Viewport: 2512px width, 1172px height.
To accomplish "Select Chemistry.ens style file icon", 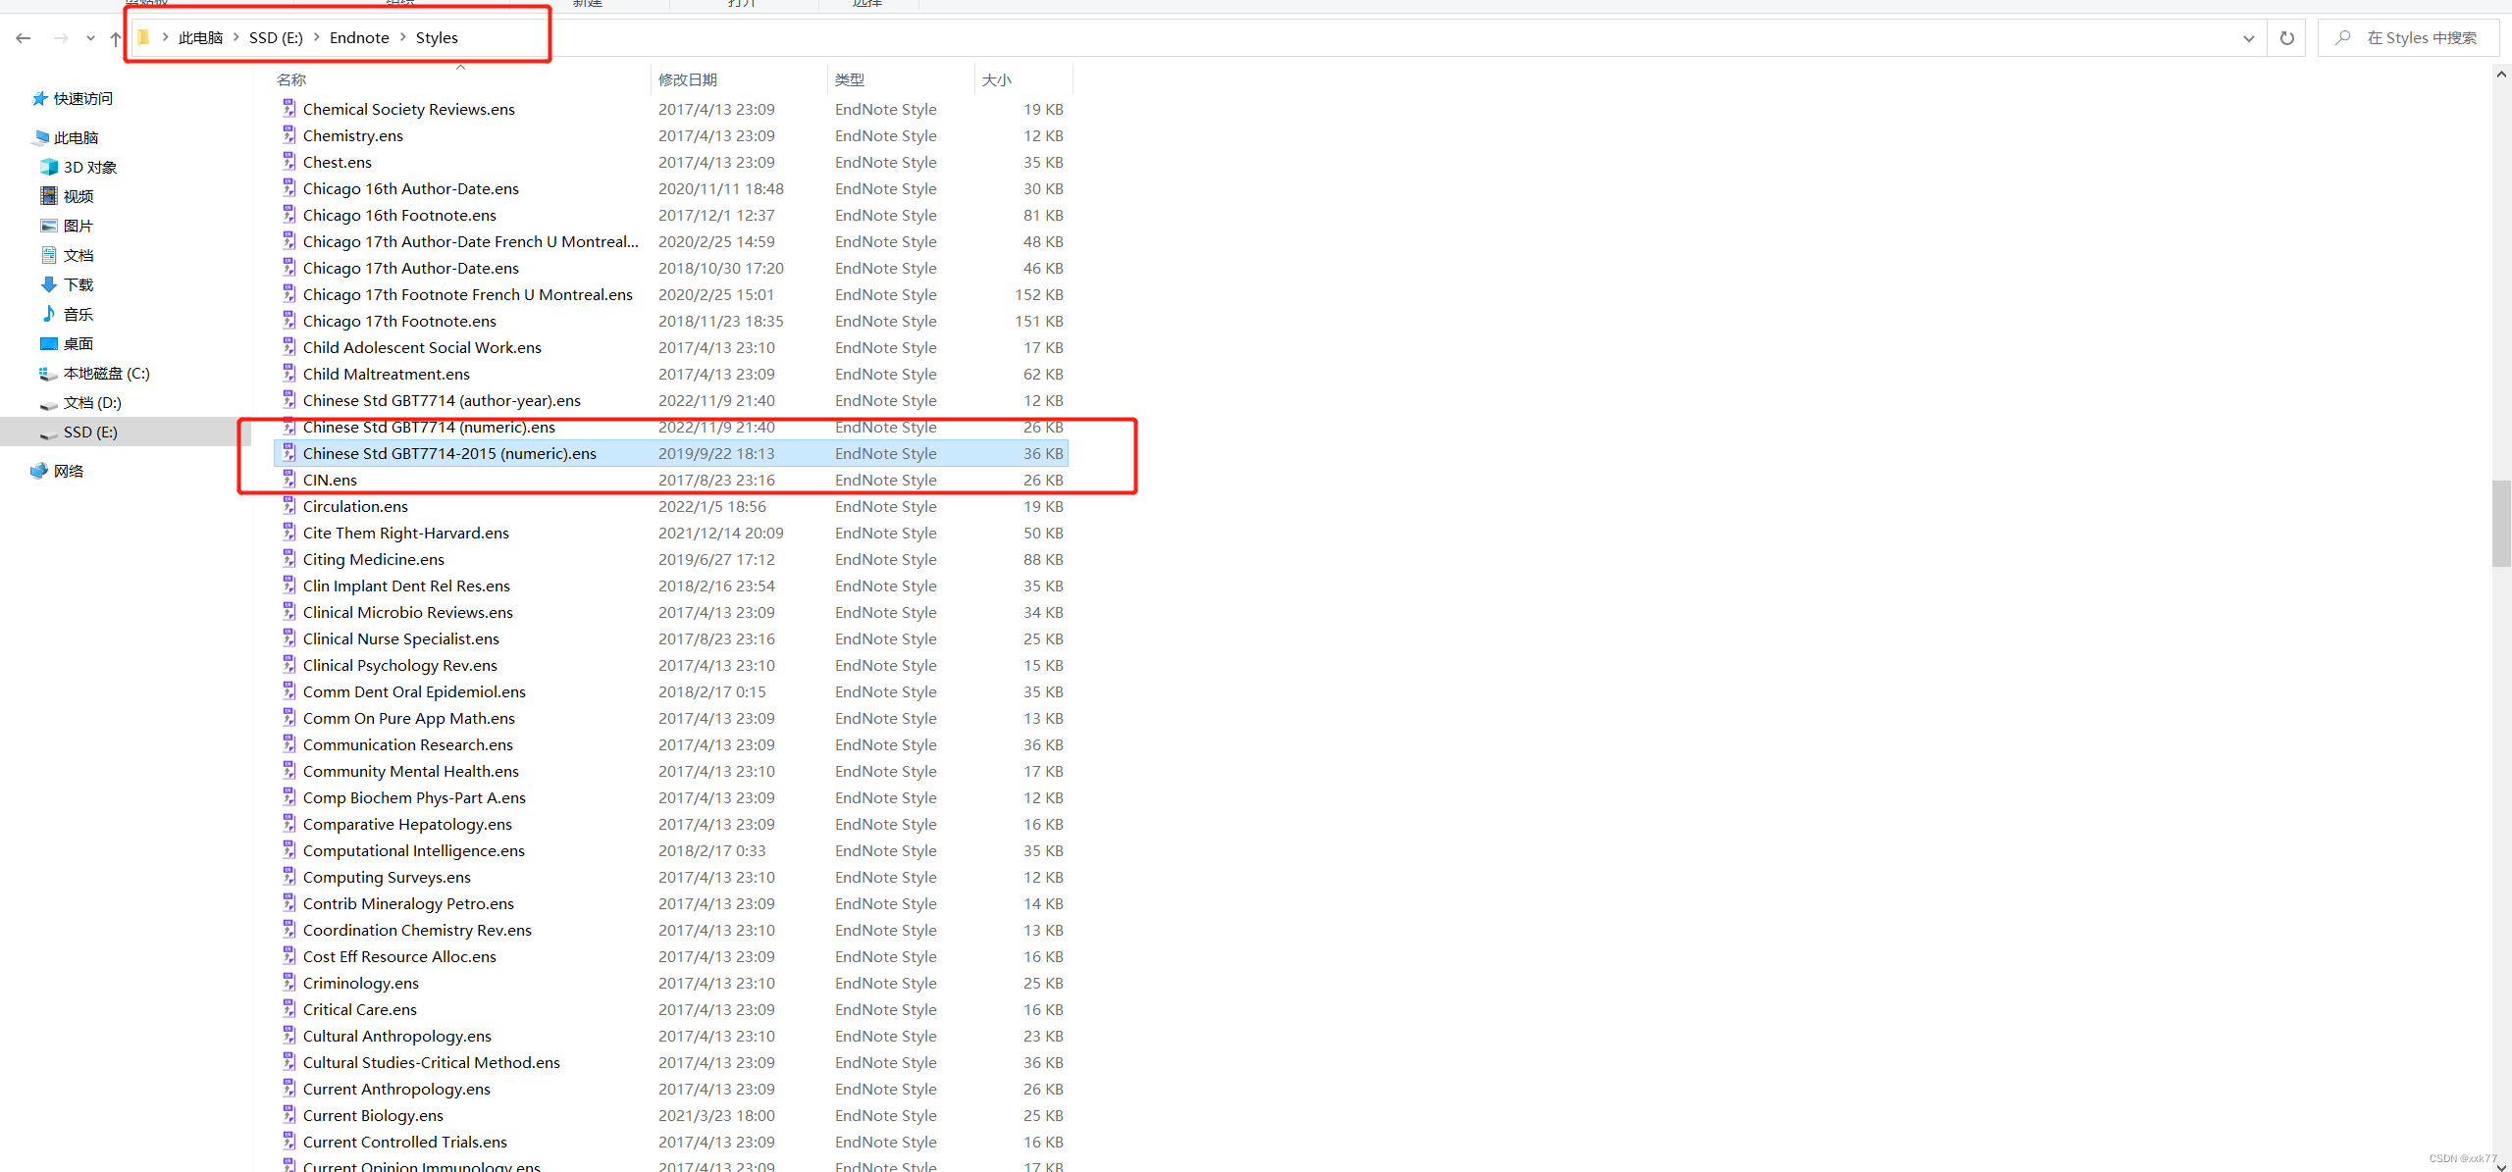I will click(x=288, y=135).
